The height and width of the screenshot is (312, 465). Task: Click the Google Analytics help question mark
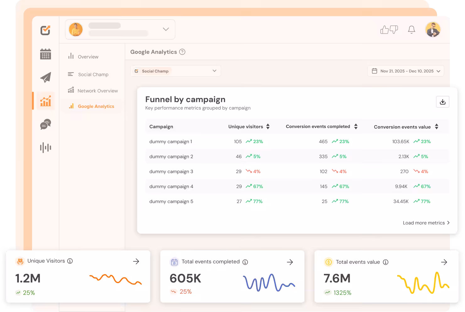pyautogui.click(x=183, y=52)
